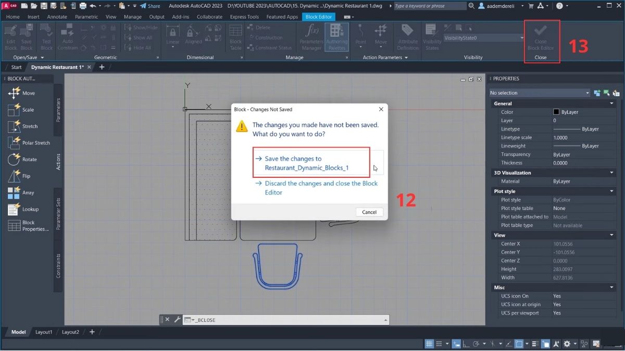This screenshot has width=625, height=351.
Task: Cancel the unsaved changes dialog
Action: [x=369, y=212]
